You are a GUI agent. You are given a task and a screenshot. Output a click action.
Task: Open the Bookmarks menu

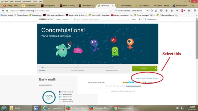click(27, 2)
